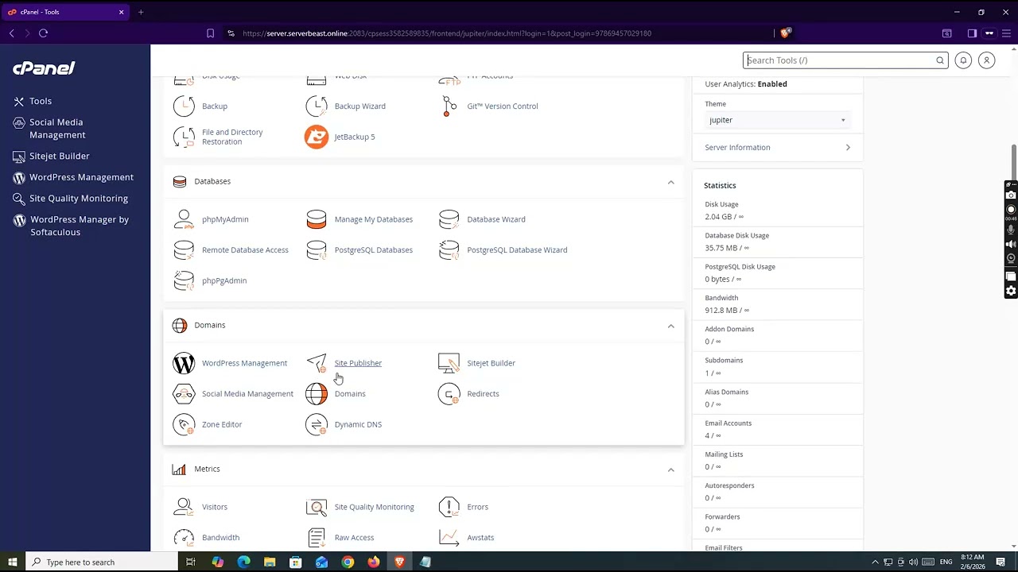The width and height of the screenshot is (1018, 572).
Task: Click the Windows taskbar search box
Action: (x=101, y=562)
